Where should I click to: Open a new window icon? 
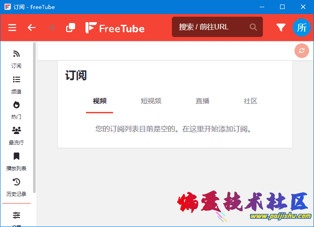pos(71,28)
